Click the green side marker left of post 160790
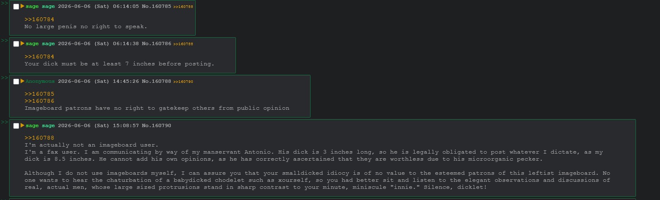The width and height of the screenshot is (660, 200). pos(4,122)
